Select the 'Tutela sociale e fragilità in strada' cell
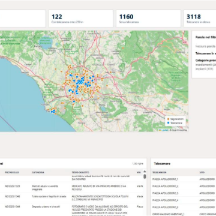 pos(49,197)
